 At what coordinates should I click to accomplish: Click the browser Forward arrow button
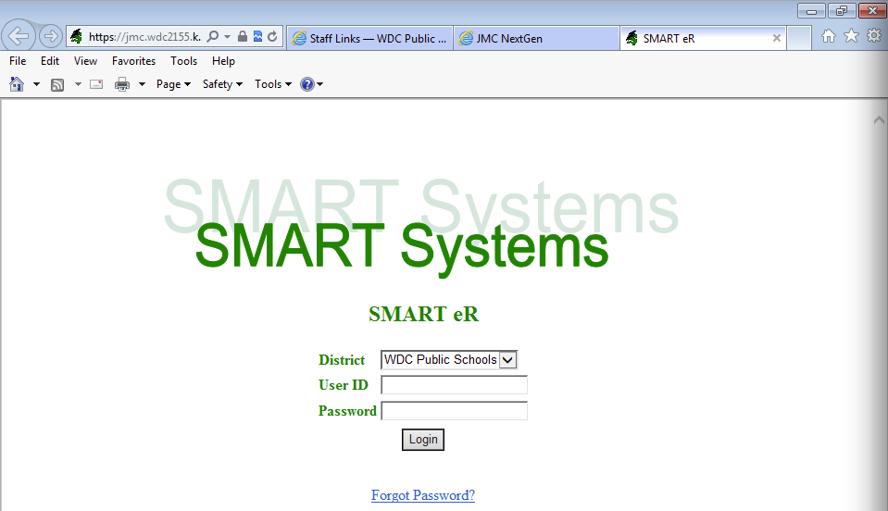pos(50,37)
